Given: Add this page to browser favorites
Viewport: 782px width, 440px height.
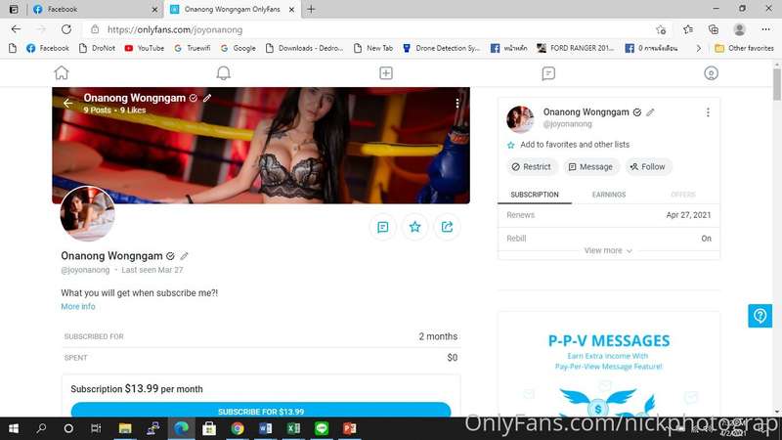Looking at the screenshot, I should click(x=661, y=30).
